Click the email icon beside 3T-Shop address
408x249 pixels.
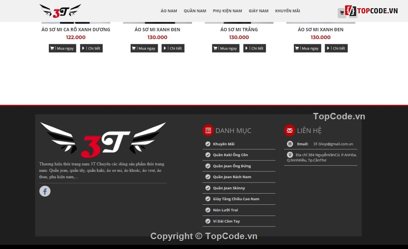tap(290, 144)
